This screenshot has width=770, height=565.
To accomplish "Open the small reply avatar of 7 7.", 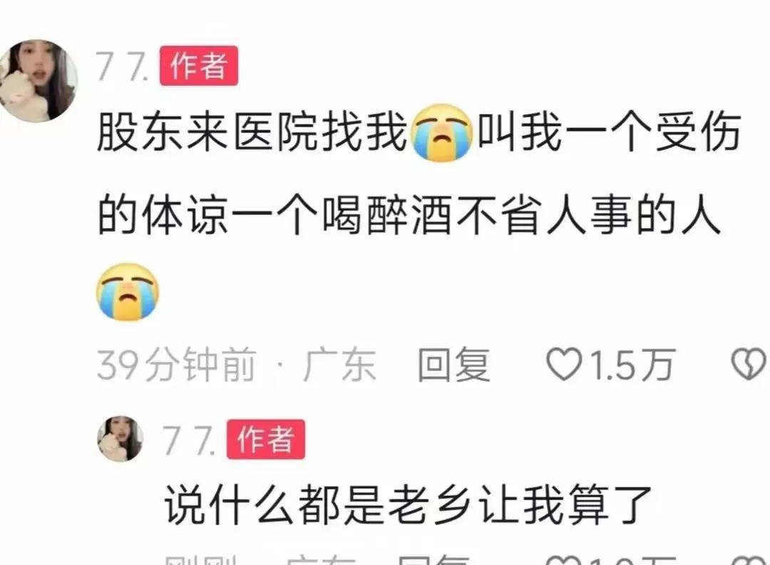I will (x=120, y=438).
